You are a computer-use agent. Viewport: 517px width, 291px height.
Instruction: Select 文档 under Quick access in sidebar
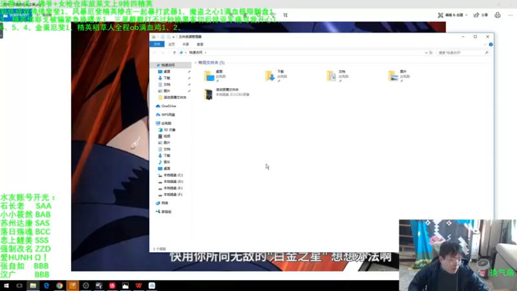coord(167,85)
